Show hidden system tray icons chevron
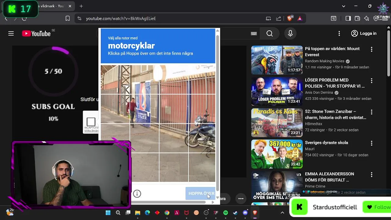 (283, 213)
